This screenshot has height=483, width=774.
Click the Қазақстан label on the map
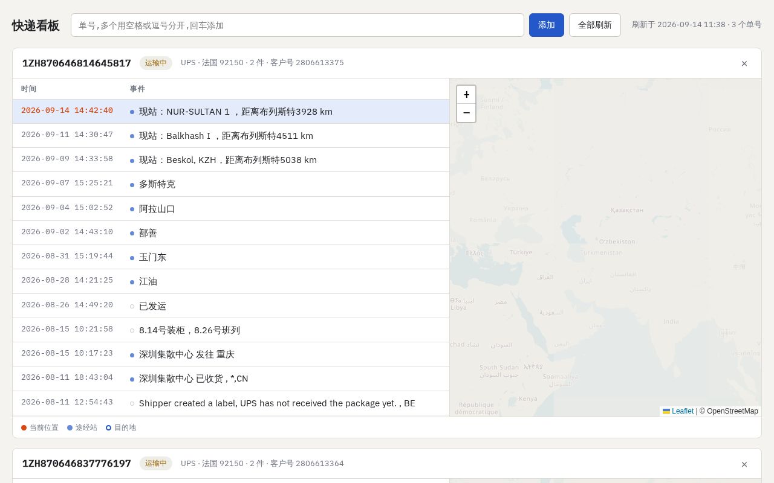click(627, 210)
